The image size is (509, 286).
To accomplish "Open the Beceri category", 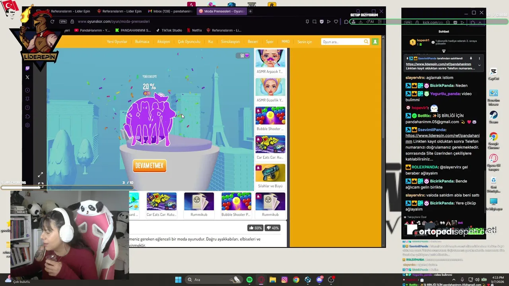I will pyautogui.click(x=253, y=42).
